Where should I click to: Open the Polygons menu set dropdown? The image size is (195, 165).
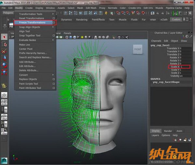click(x=8, y=13)
